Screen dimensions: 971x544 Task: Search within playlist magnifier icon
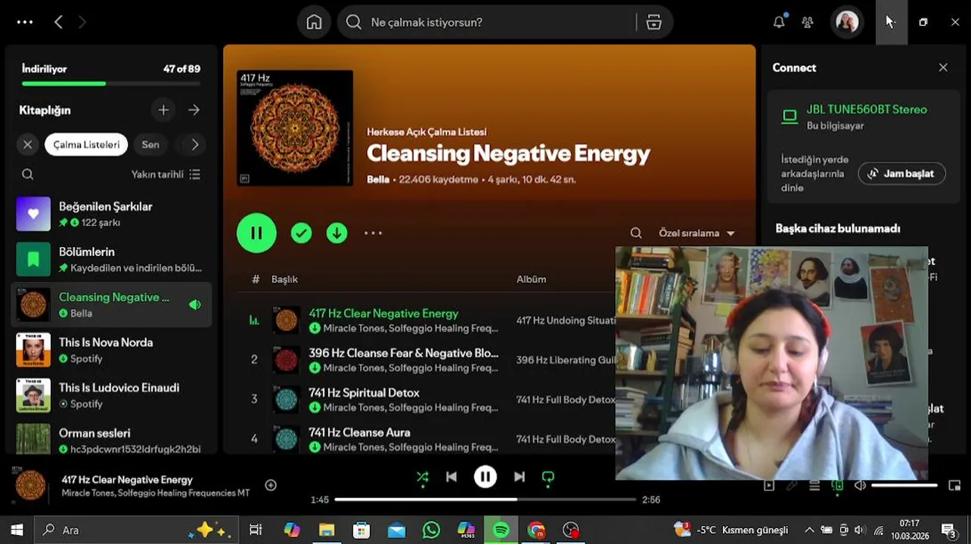pos(636,233)
